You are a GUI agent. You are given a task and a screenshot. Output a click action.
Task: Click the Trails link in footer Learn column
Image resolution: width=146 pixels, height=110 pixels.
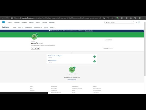[31, 89]
